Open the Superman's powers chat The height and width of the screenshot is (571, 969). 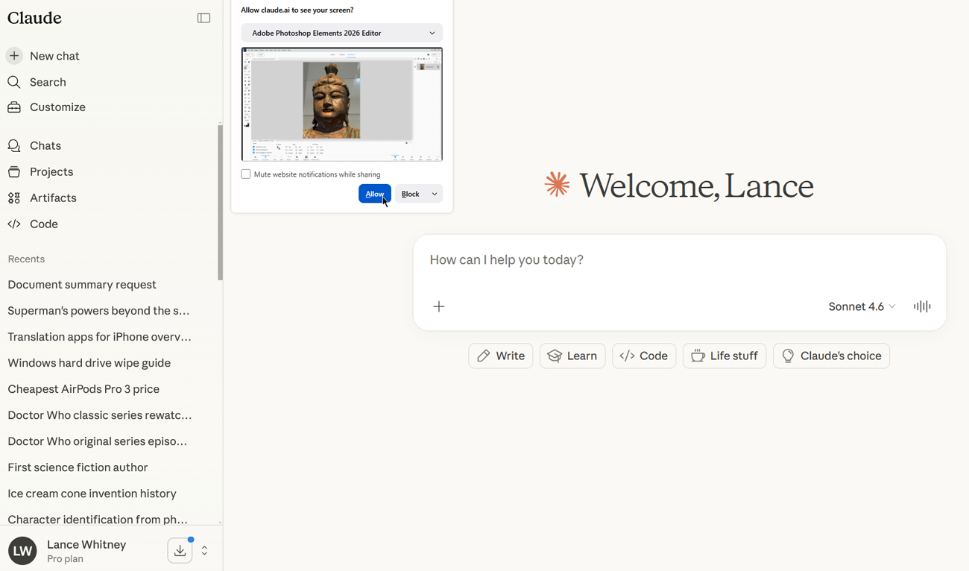98,311
